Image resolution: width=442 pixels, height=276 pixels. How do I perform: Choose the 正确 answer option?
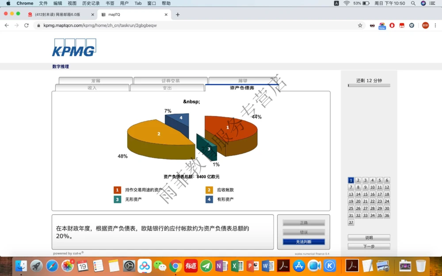tap(304, 223)
